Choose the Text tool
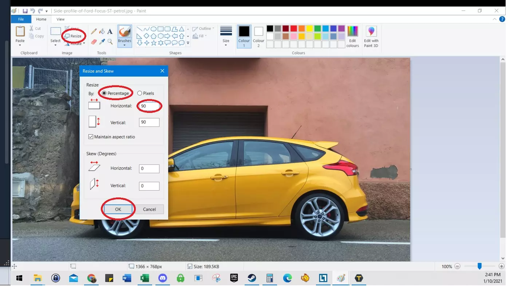Image resolution: width=510 pixels, height=286 pixels. click(x=110, y=32)
